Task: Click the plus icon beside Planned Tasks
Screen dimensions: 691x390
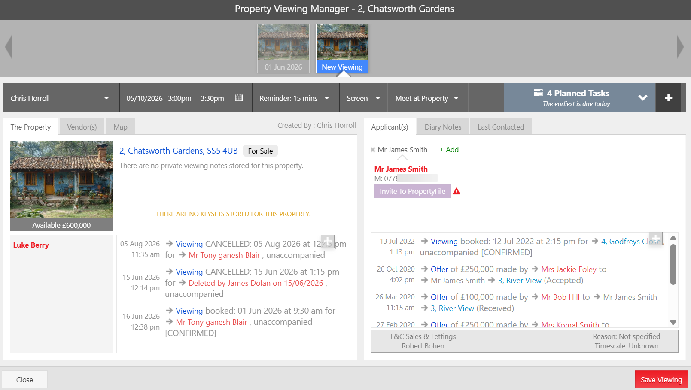Action: 668,98
